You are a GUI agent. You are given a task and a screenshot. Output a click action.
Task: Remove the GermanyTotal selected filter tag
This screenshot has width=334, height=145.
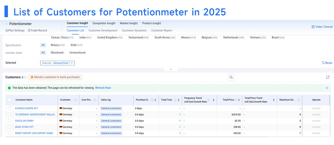tap(72, 63)
